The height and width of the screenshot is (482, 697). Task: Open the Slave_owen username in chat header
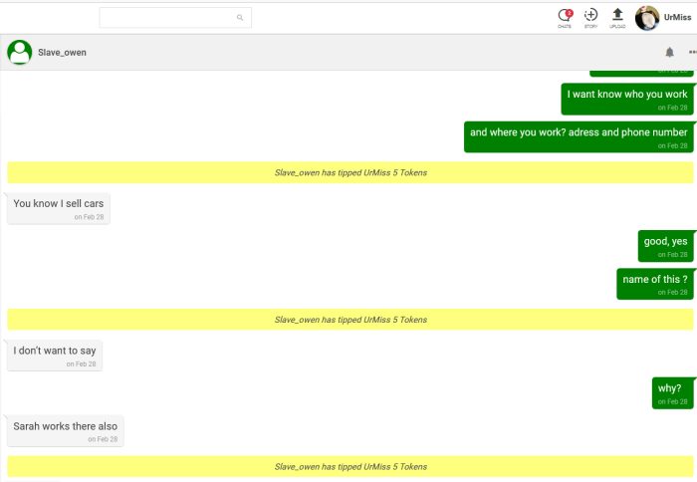(x=62, y=52)
